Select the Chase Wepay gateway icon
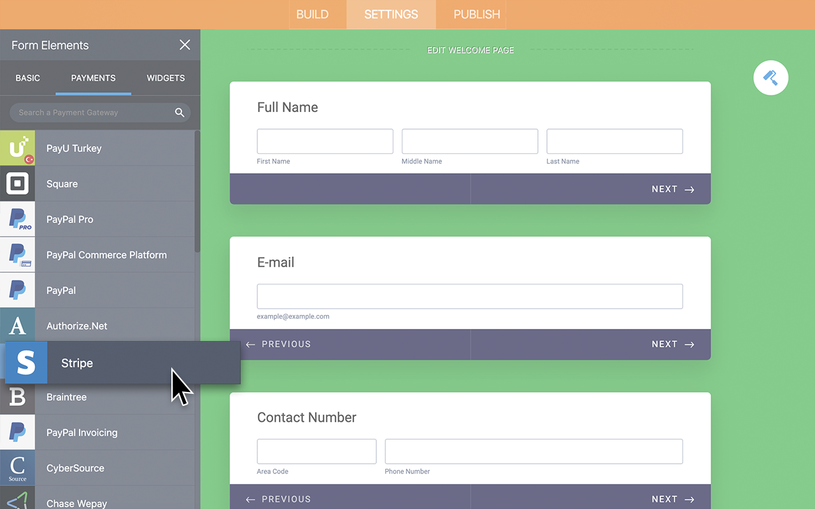The height and width of the screenshot is (509, 815). coord(17,502)
